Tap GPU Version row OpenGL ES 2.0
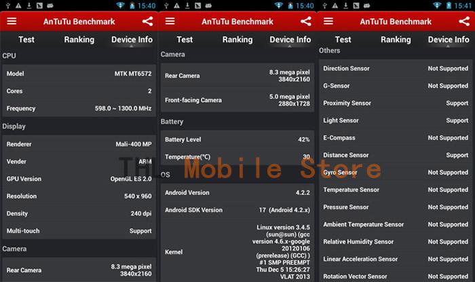 click(x=79, y=179)
